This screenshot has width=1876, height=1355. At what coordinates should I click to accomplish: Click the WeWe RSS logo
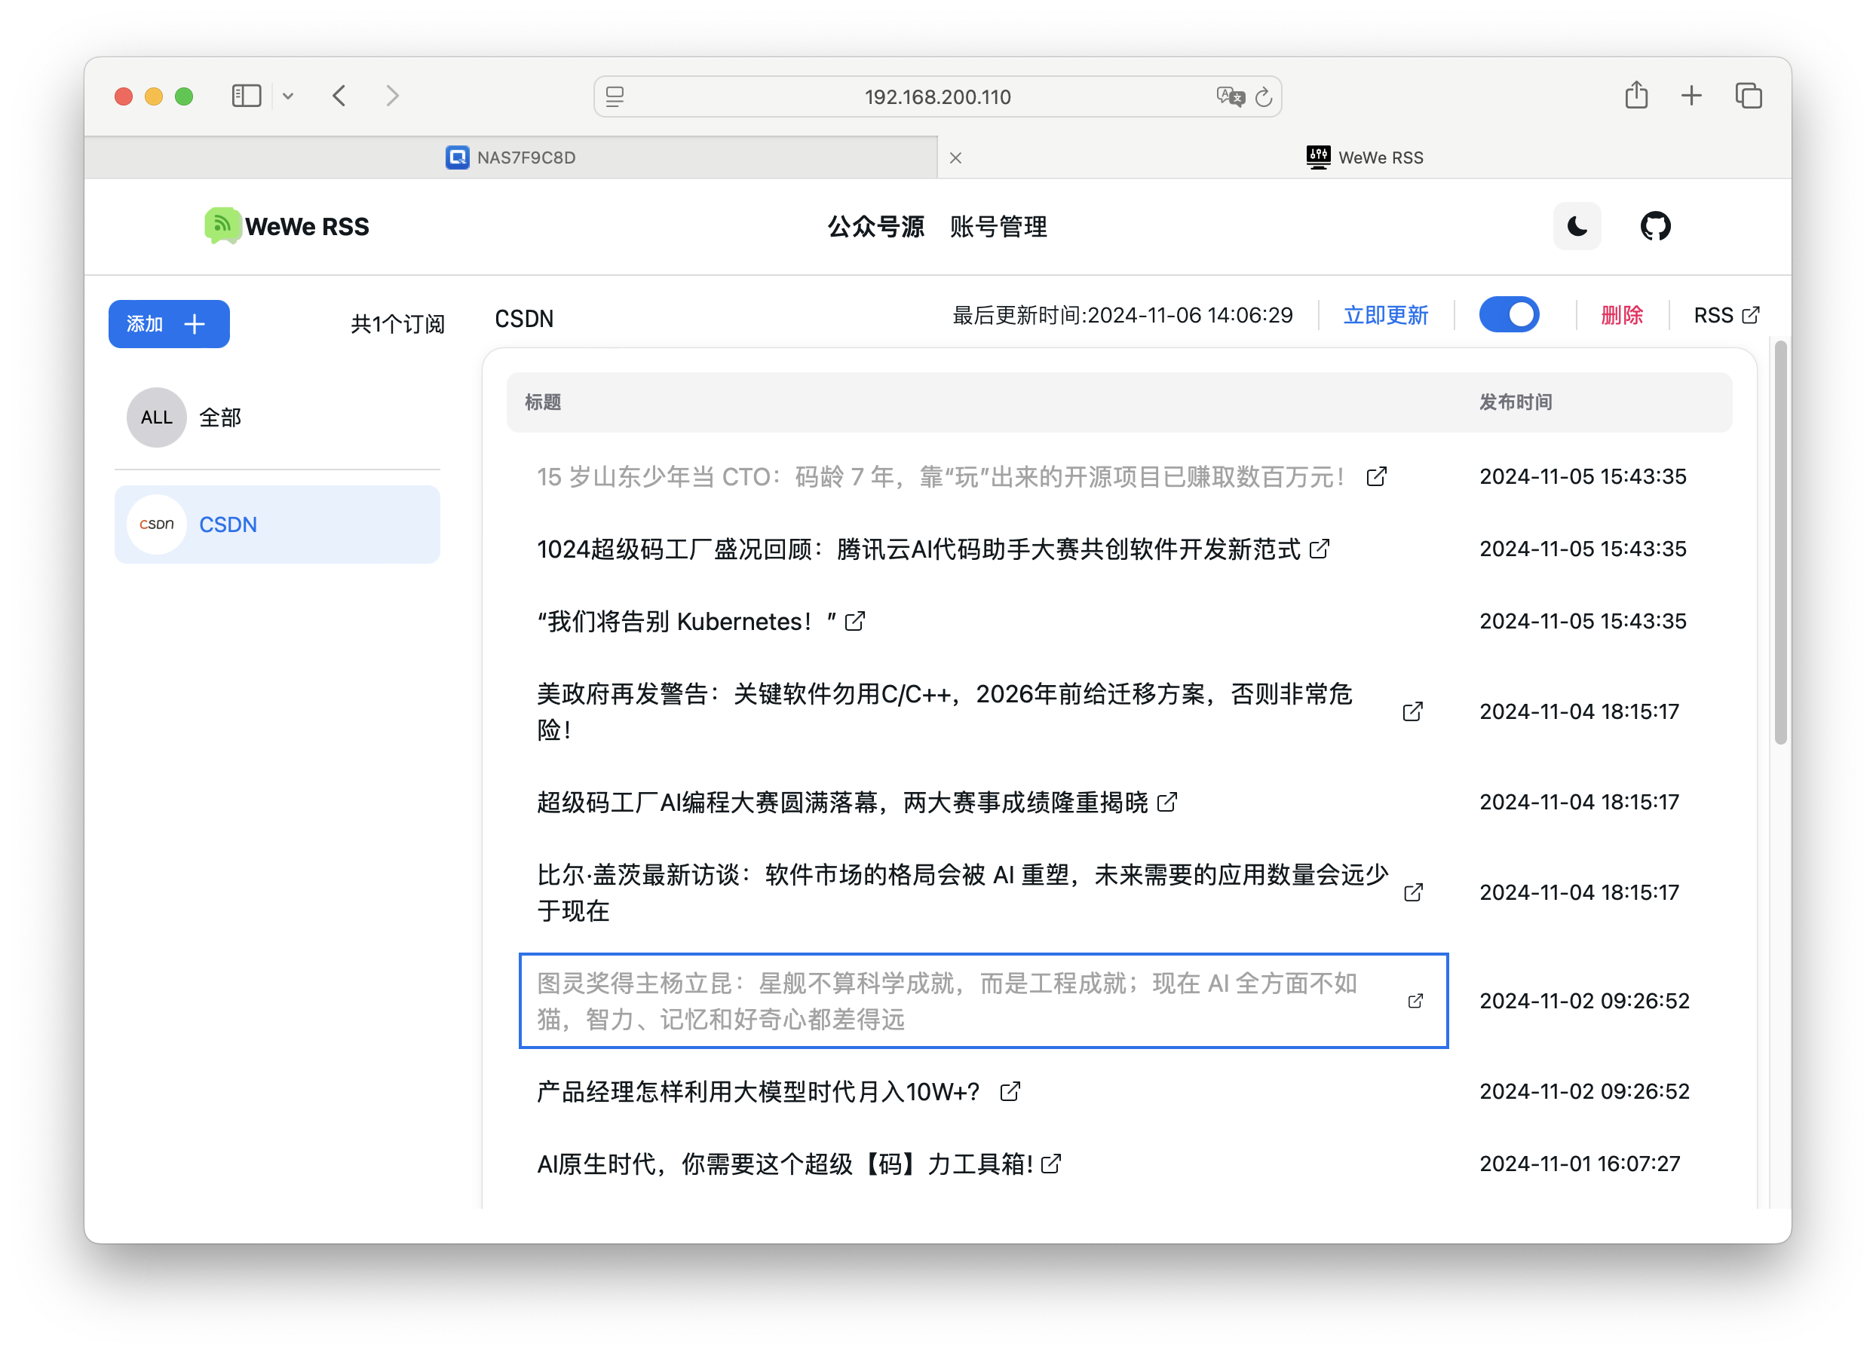tap(287, 225)
